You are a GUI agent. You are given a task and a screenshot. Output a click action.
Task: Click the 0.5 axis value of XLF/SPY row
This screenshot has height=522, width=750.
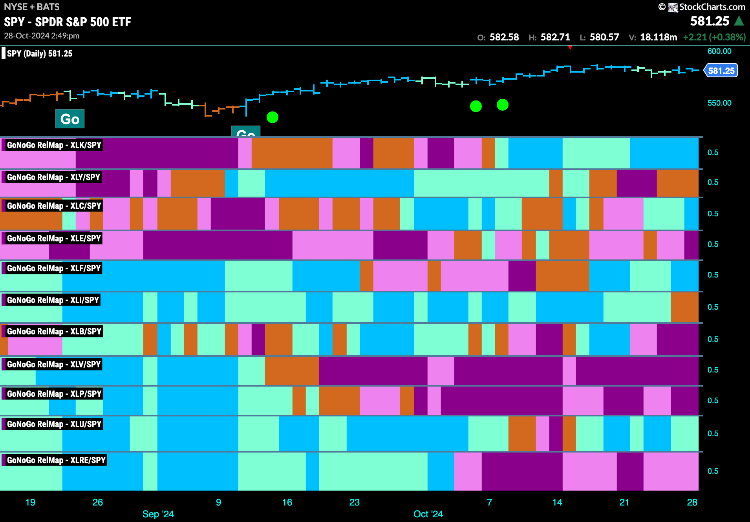(713, 275)
